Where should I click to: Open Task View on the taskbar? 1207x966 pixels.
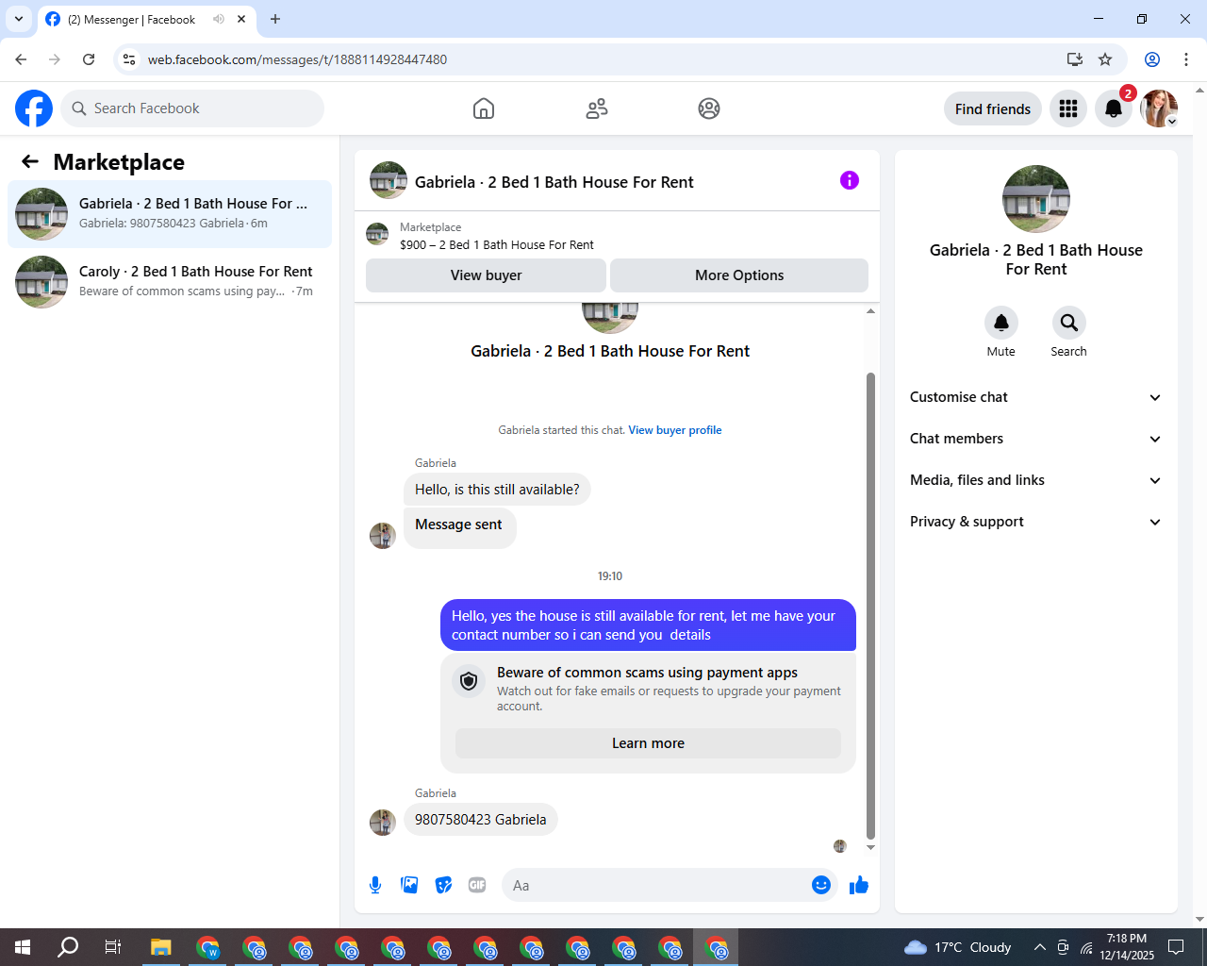point(113,947)
